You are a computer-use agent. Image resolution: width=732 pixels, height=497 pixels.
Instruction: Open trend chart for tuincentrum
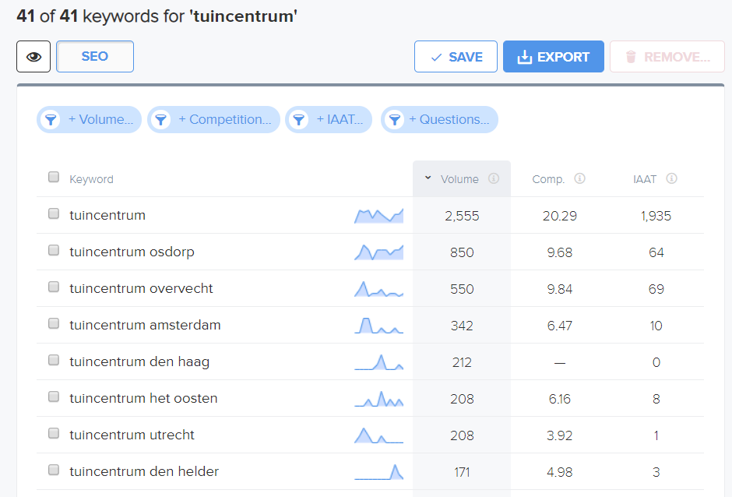[x=378, y=215]
